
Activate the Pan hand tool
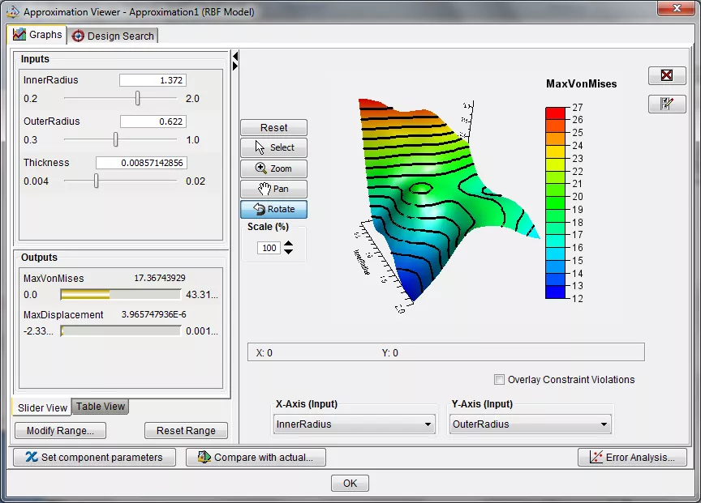273,189
